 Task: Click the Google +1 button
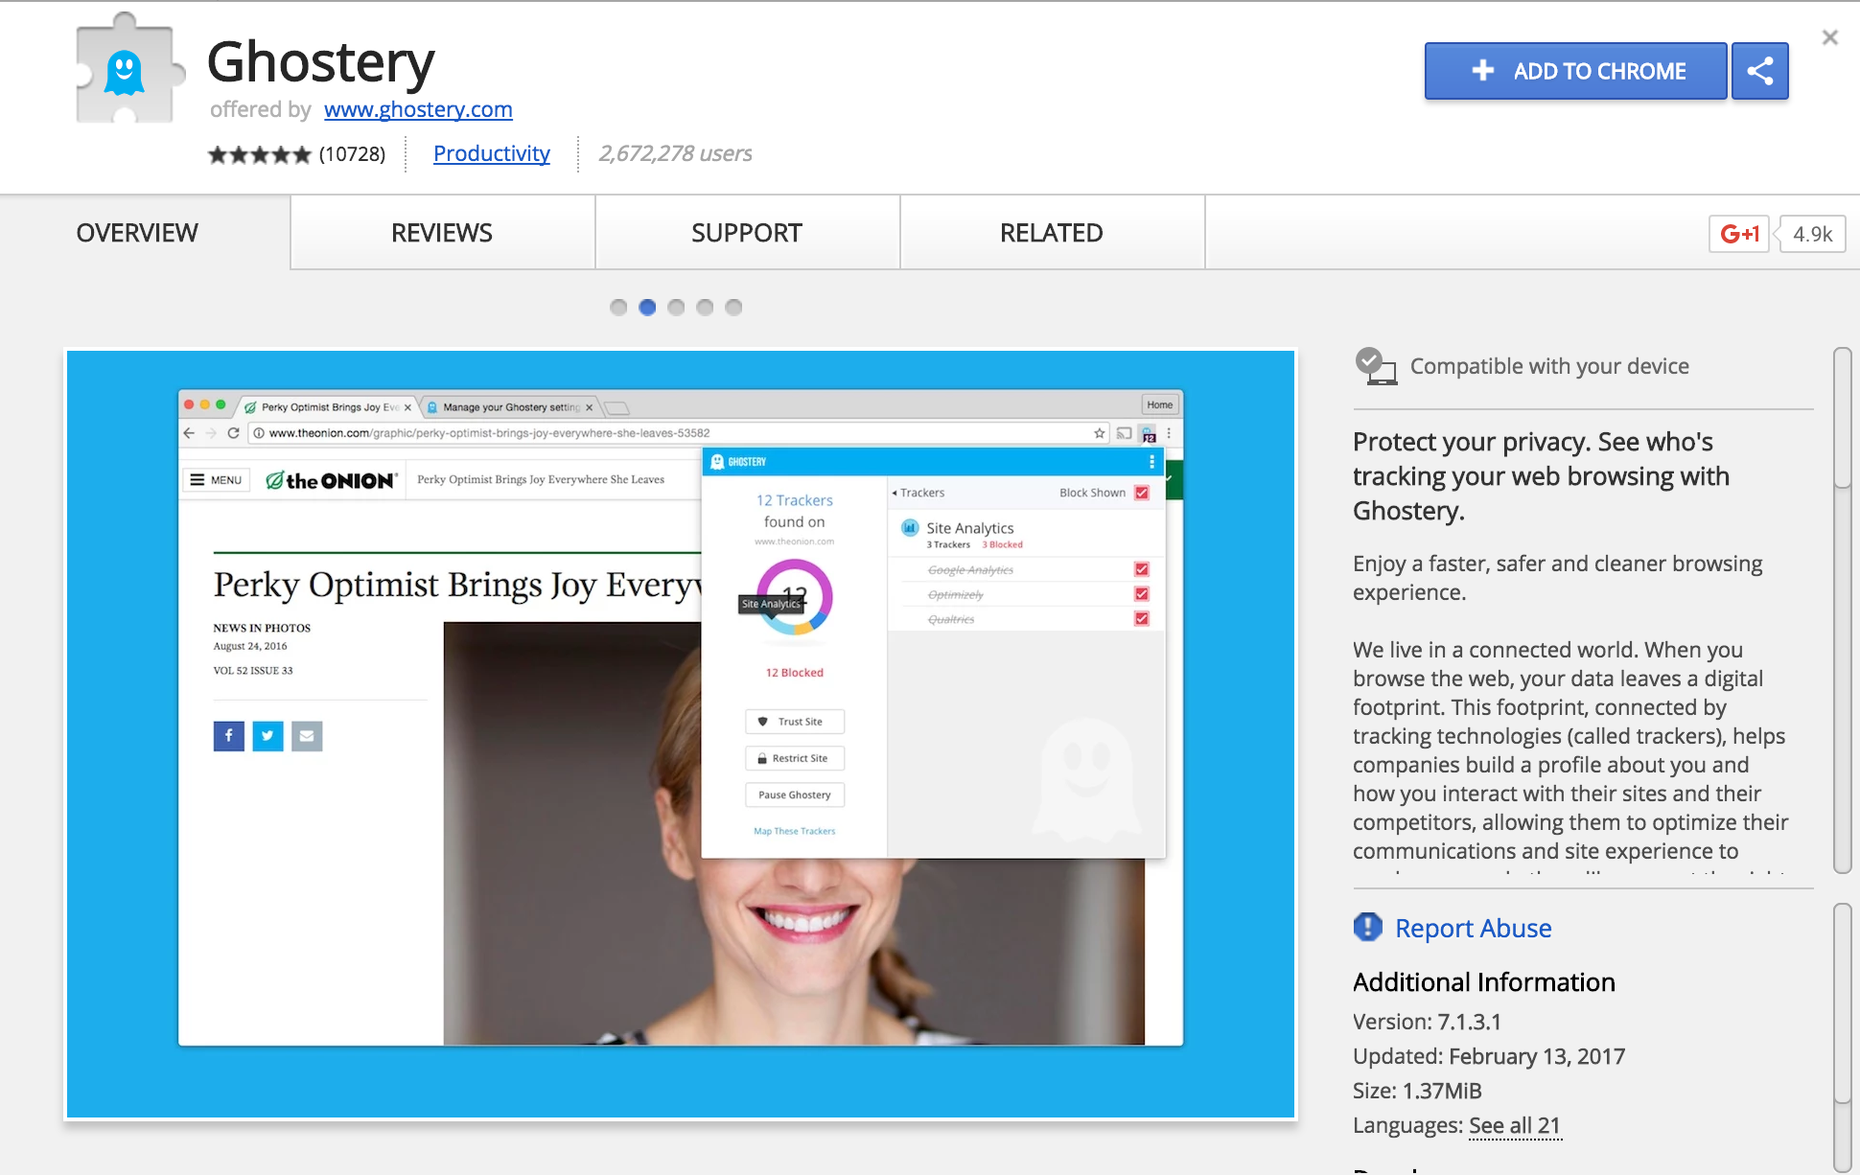click(1738, 234)
